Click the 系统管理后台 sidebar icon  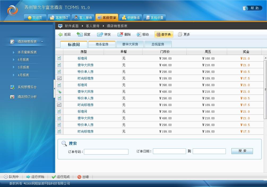12,87
